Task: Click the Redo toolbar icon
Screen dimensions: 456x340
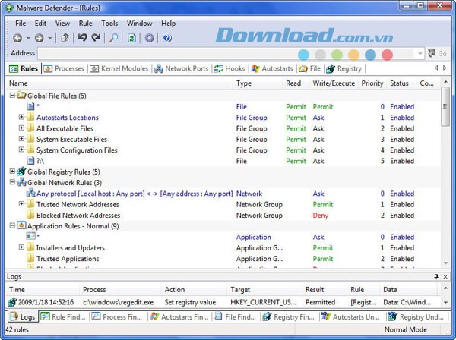Action: tap(96, 38)
